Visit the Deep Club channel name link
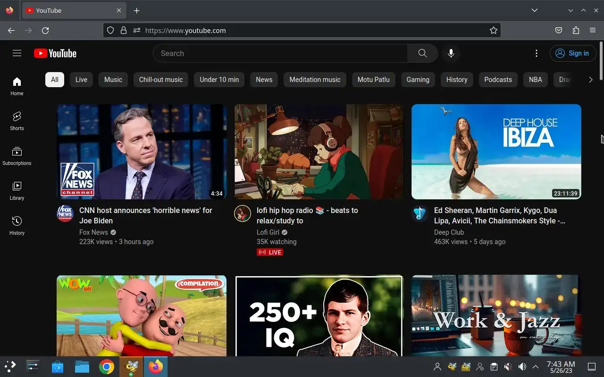The height and width of the screenshot is (377, 604). [449, 232]
